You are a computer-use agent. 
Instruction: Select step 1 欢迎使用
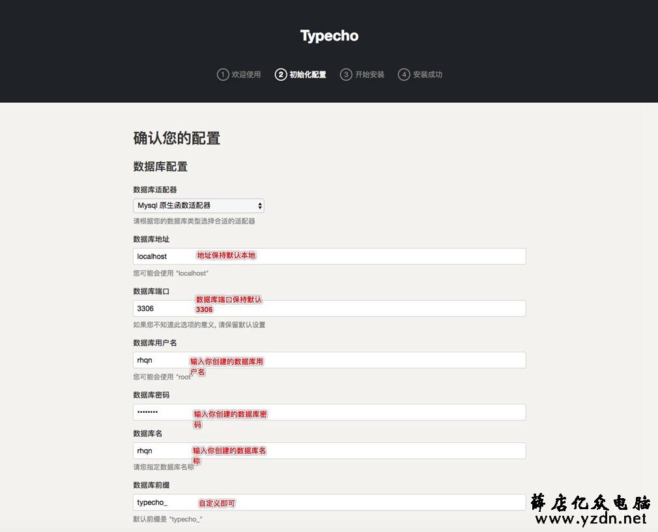[x=239, y=75]
